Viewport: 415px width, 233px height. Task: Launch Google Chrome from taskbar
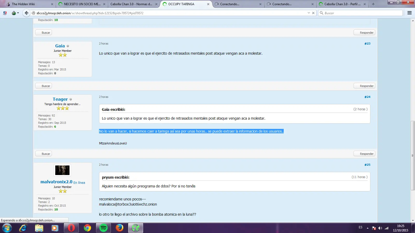(x=87, y=228)
